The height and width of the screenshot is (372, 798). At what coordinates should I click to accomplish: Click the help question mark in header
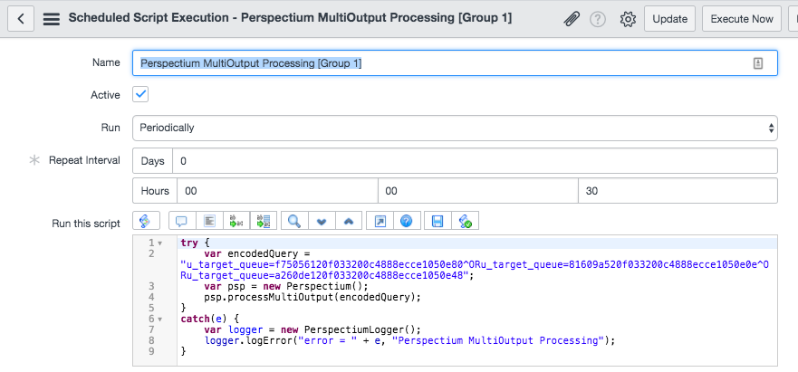pos(598,19)
